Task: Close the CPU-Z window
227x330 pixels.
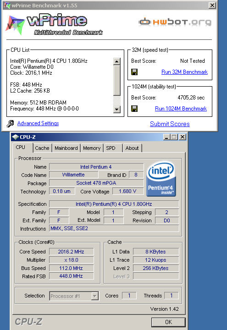Action: (183, 137)
